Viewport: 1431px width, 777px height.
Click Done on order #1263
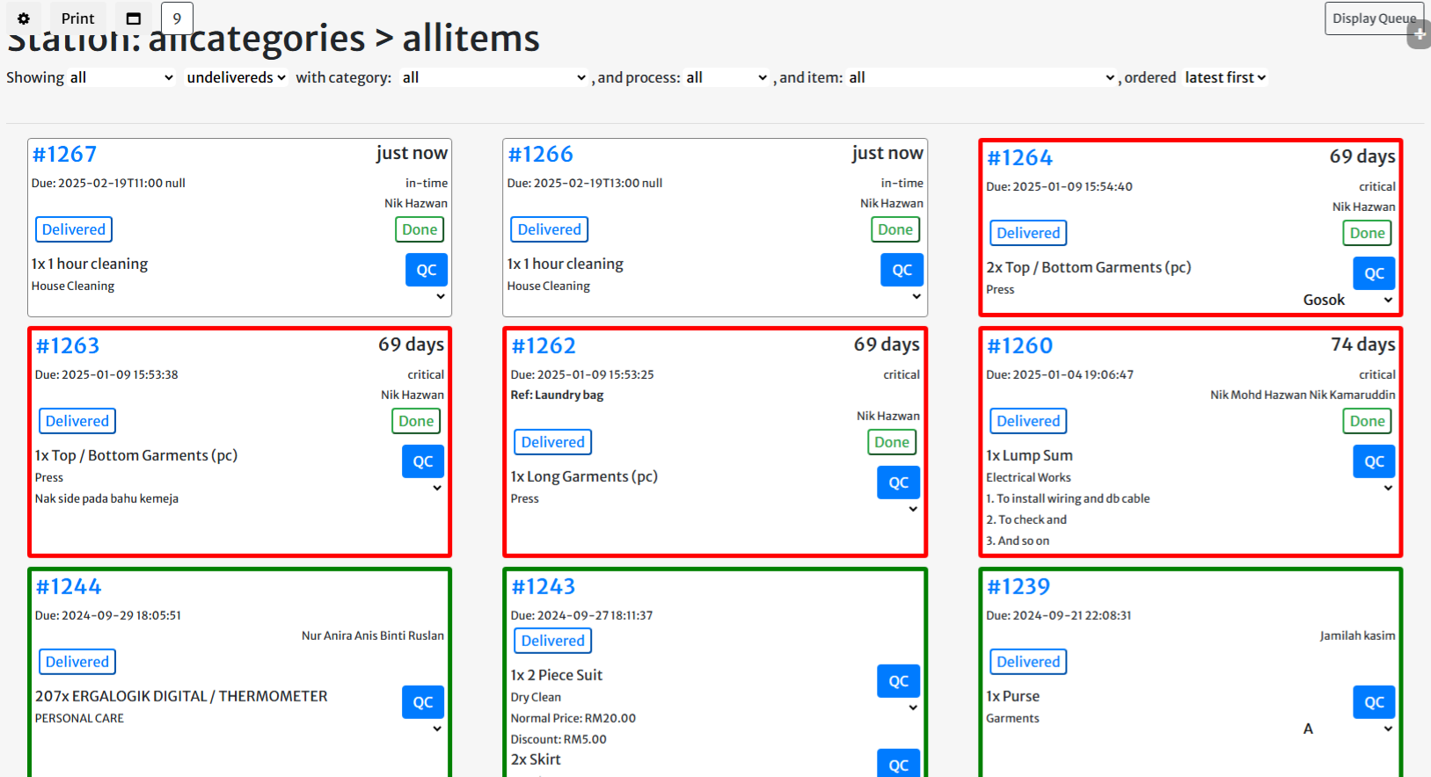416,421
